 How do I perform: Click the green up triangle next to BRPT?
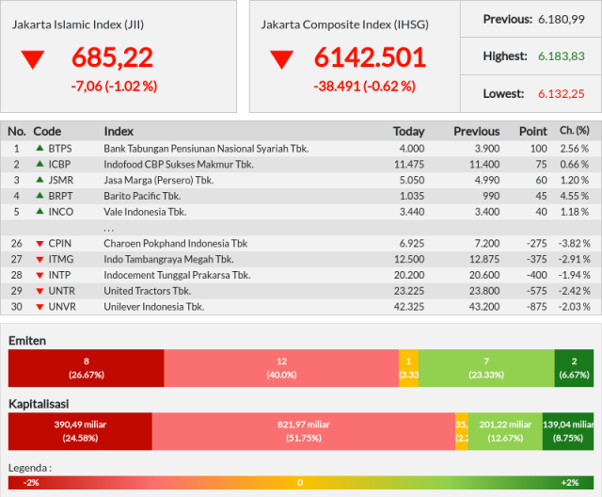[40, 195]
